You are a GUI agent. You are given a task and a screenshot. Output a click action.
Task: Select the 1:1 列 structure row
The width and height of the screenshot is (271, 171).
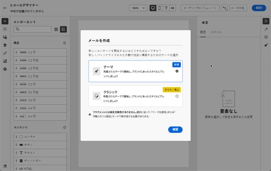(x=40, y=52)
